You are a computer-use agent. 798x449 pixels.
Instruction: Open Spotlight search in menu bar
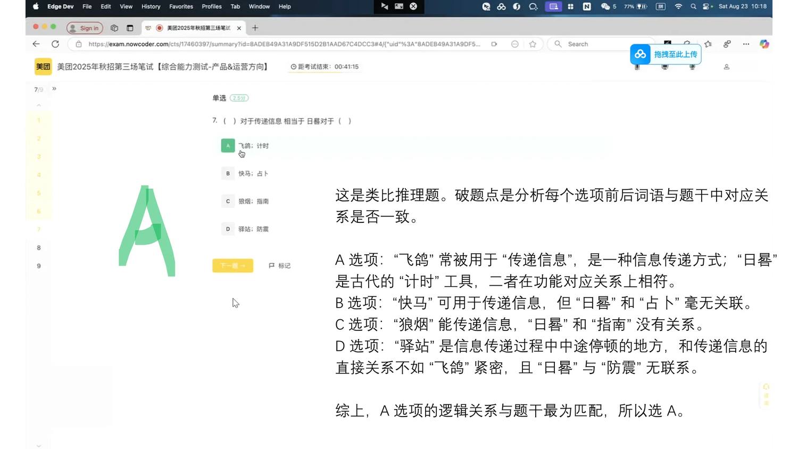[x=693, y=6]
